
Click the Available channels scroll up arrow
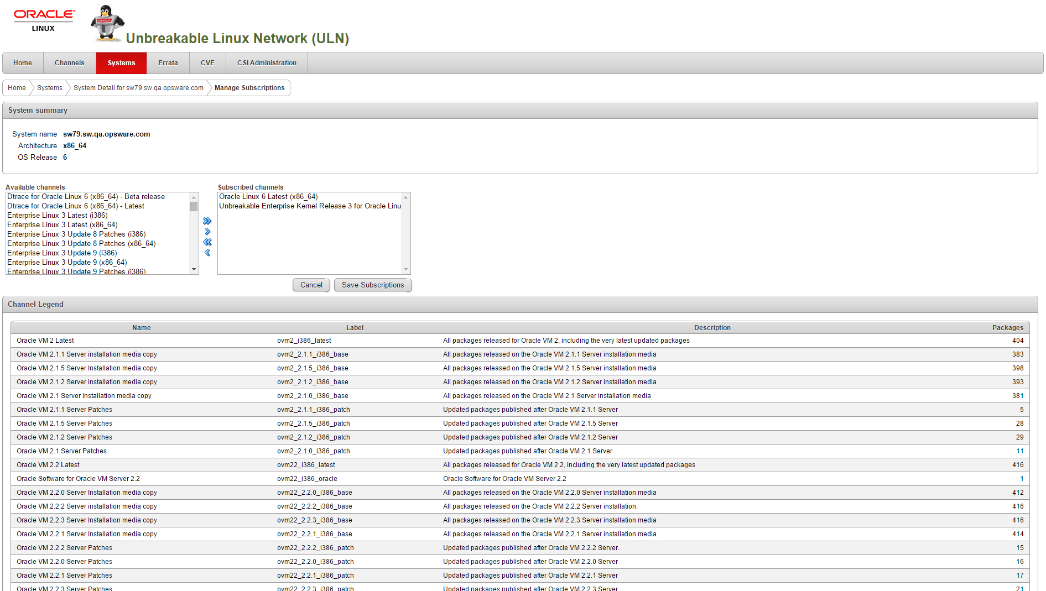point(194,197)
